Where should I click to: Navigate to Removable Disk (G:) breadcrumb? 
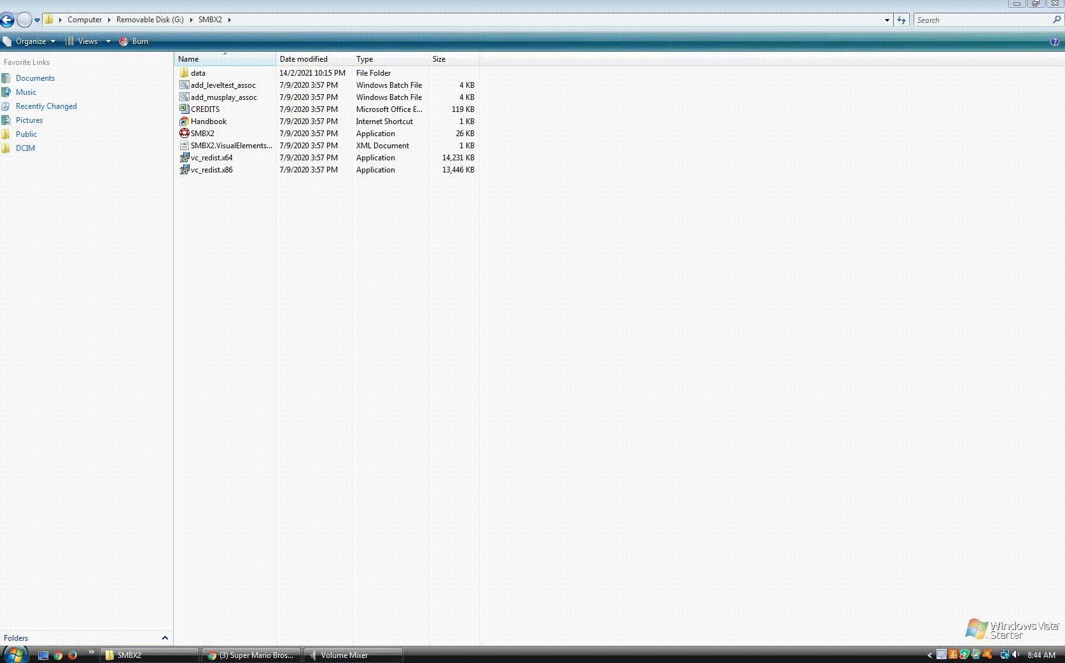click(150, 20)
